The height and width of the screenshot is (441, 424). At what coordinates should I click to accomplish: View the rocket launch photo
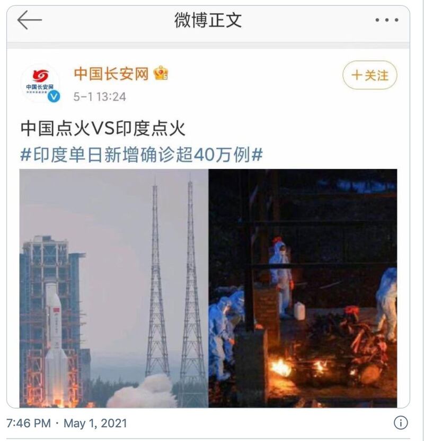114,288
